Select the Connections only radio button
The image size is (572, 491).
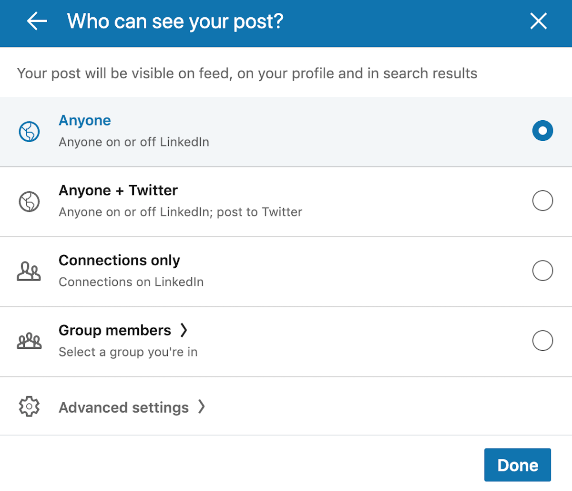point(542,271)
